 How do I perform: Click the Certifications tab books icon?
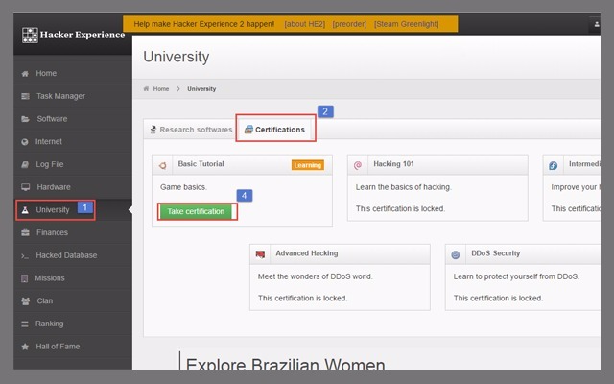pyautogui.click(x=248, y=130)
